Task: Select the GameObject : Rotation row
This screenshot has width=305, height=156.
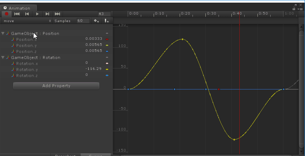Action: (56, 58)
